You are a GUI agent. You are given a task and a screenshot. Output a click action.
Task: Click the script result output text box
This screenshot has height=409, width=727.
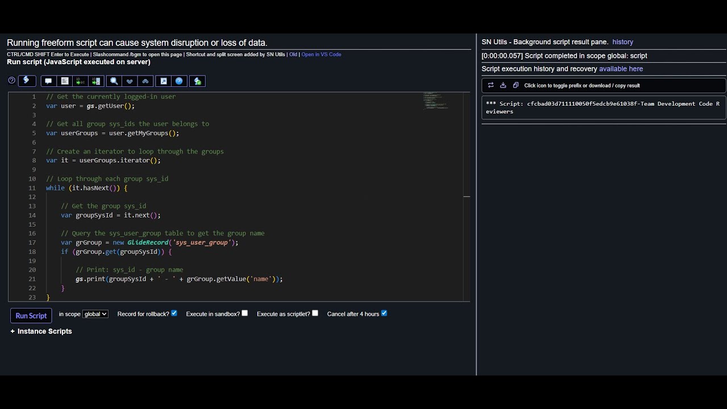click(603, 108)
